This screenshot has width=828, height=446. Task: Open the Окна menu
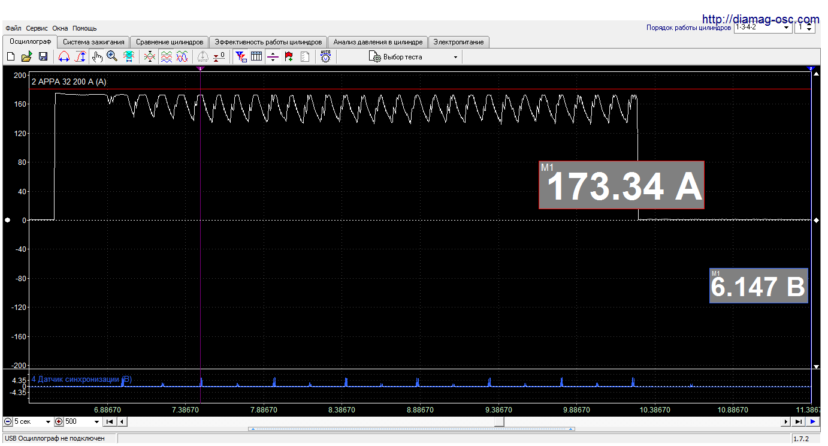click(x=60, y=28)
